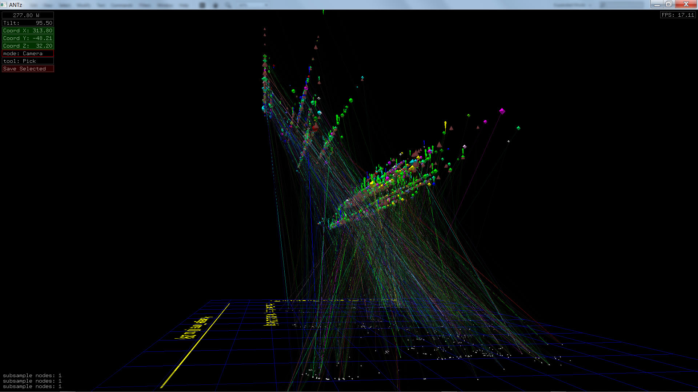Restore down the ANTz window
This screenshot has height=392, width=698.
click(669, 4)
